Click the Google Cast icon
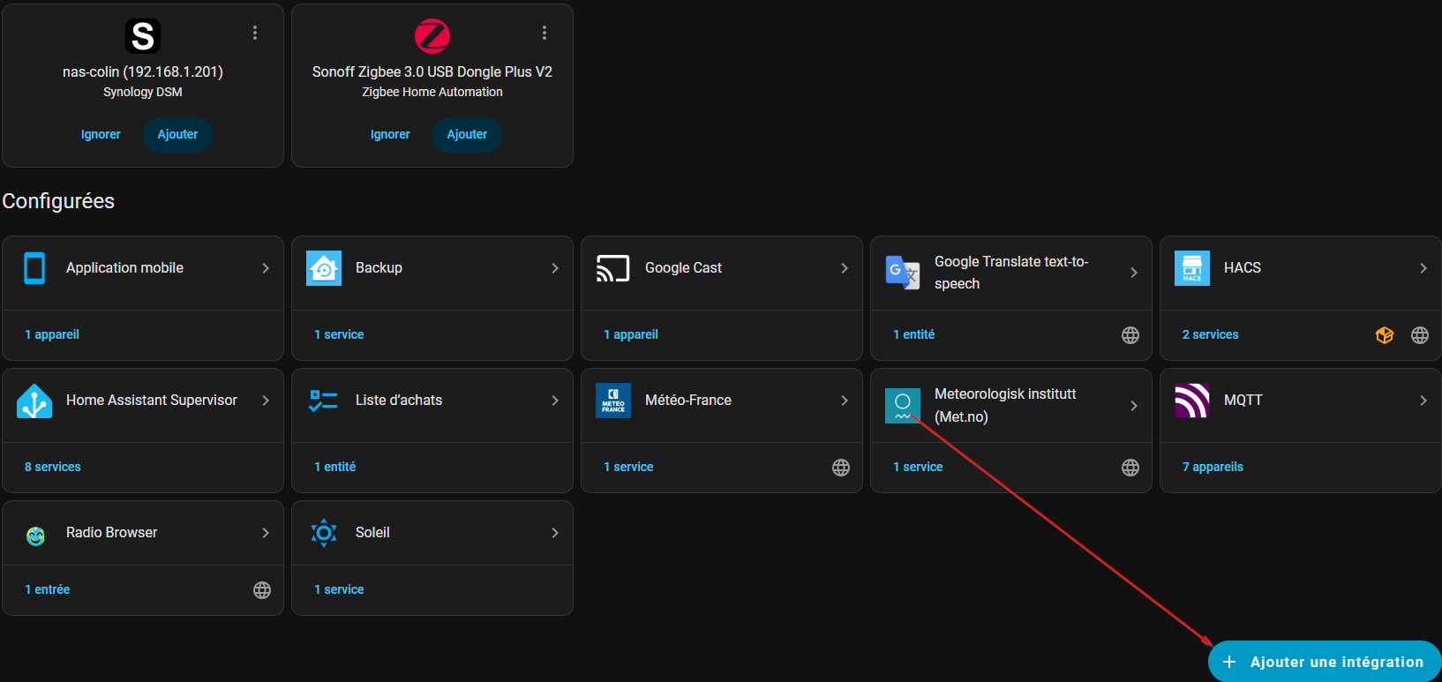 point(613,268)
